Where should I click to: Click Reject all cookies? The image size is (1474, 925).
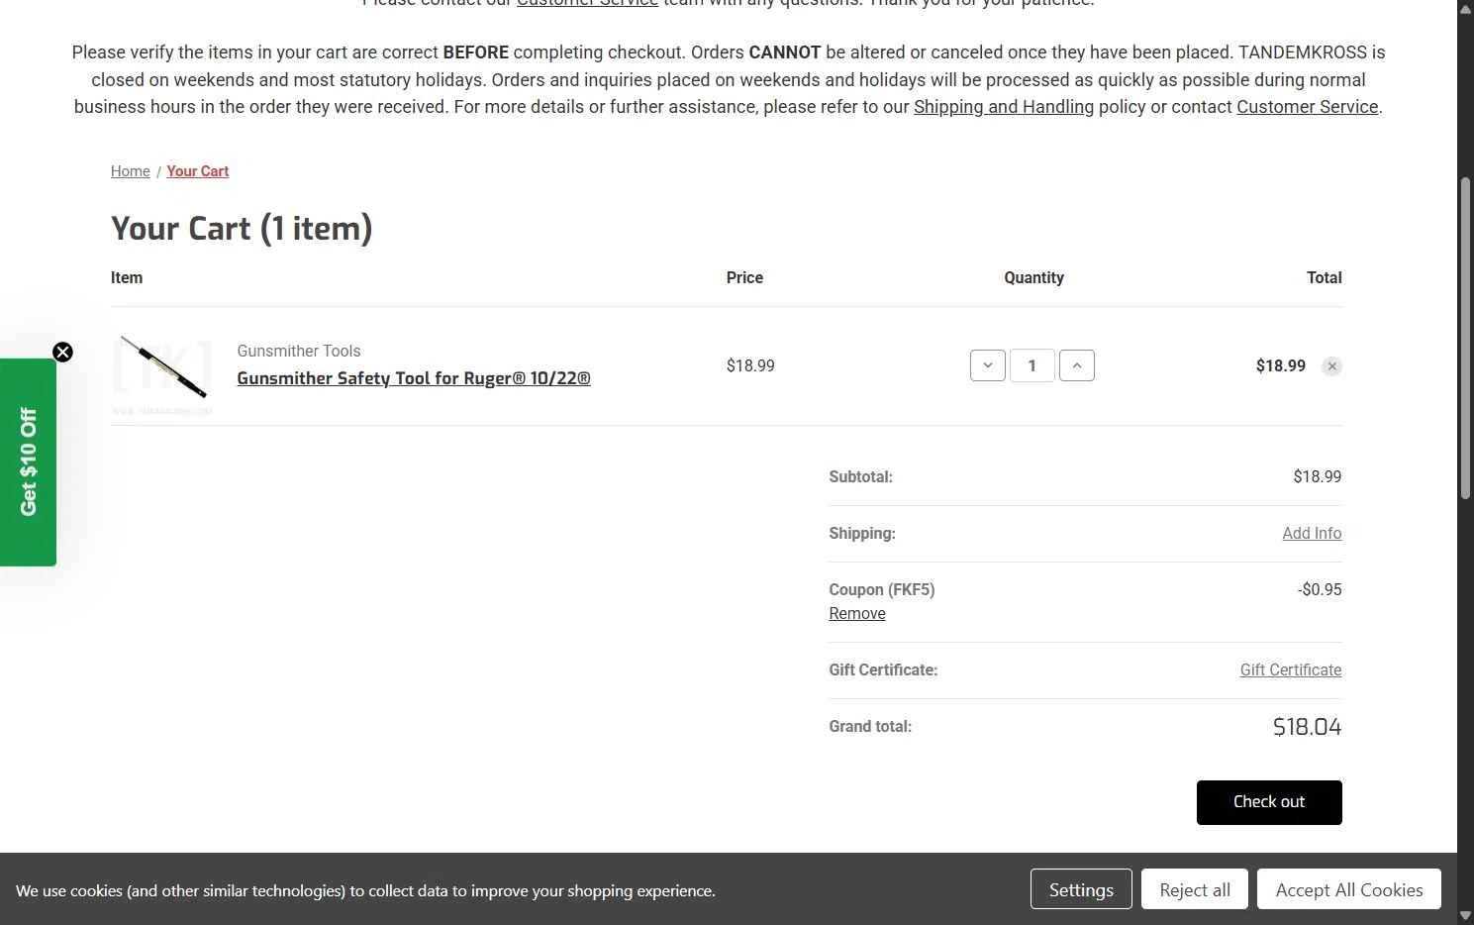[x=1195, y=889]
